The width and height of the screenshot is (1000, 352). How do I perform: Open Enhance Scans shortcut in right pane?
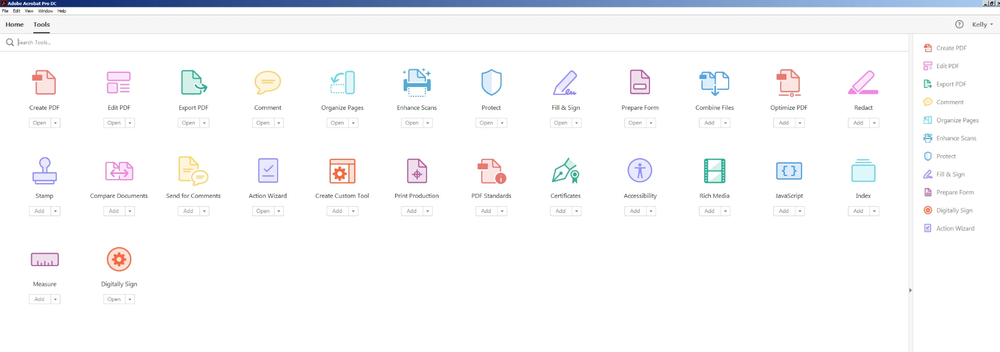click(950, 139)
